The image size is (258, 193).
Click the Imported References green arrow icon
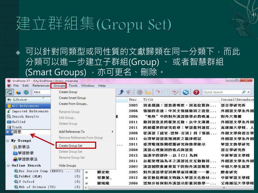click(x=9, y=111)
